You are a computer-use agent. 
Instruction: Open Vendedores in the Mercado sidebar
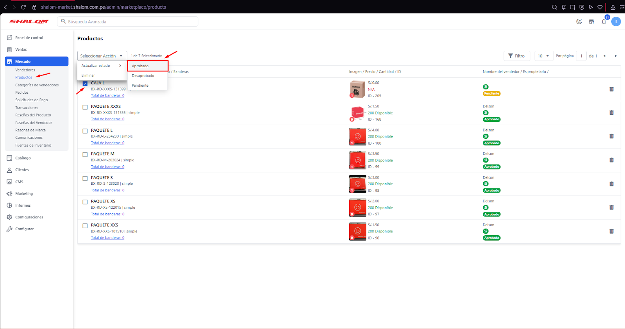(x=25, y=70)
